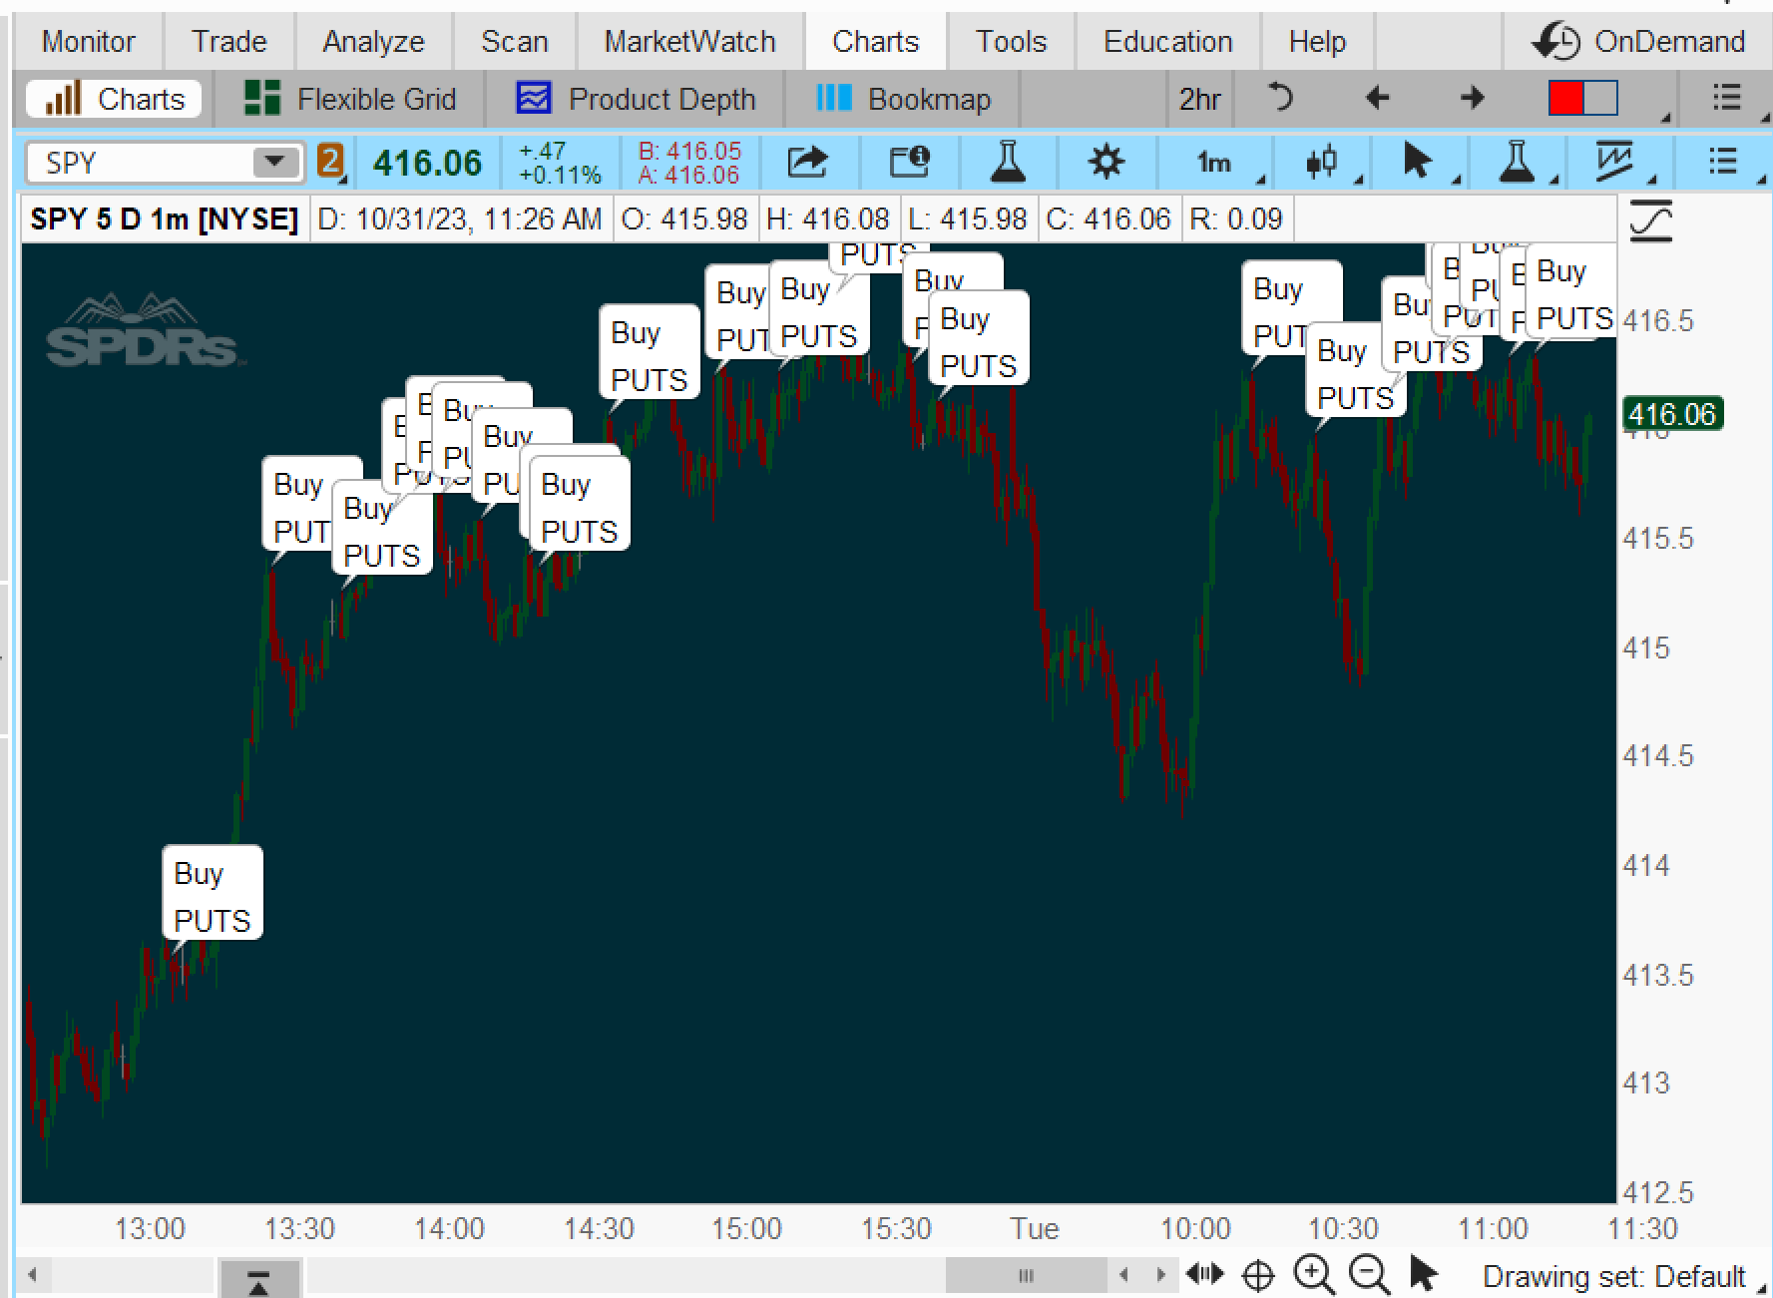This screenshot has width=1773, height=1298.
Task: Change chart candle style icon
Action: (1321, 162)
